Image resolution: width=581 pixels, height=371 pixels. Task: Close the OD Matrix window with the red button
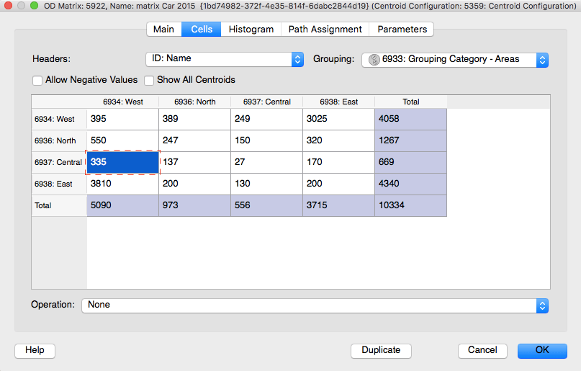coord(8,6)
